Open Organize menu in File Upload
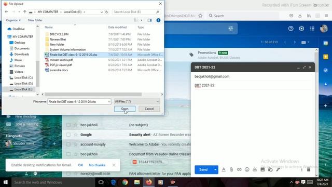Image resolution: width=332 pixels, height=187 pixels. [13, 20]
